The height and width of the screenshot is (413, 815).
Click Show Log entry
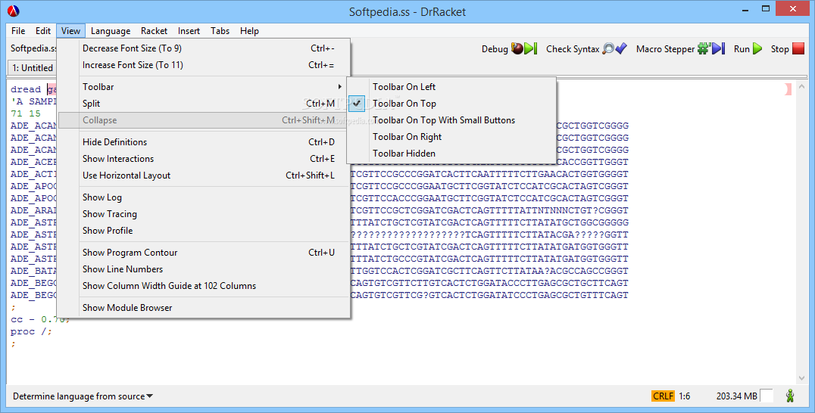pyautogui.click(x=204, y=197)
